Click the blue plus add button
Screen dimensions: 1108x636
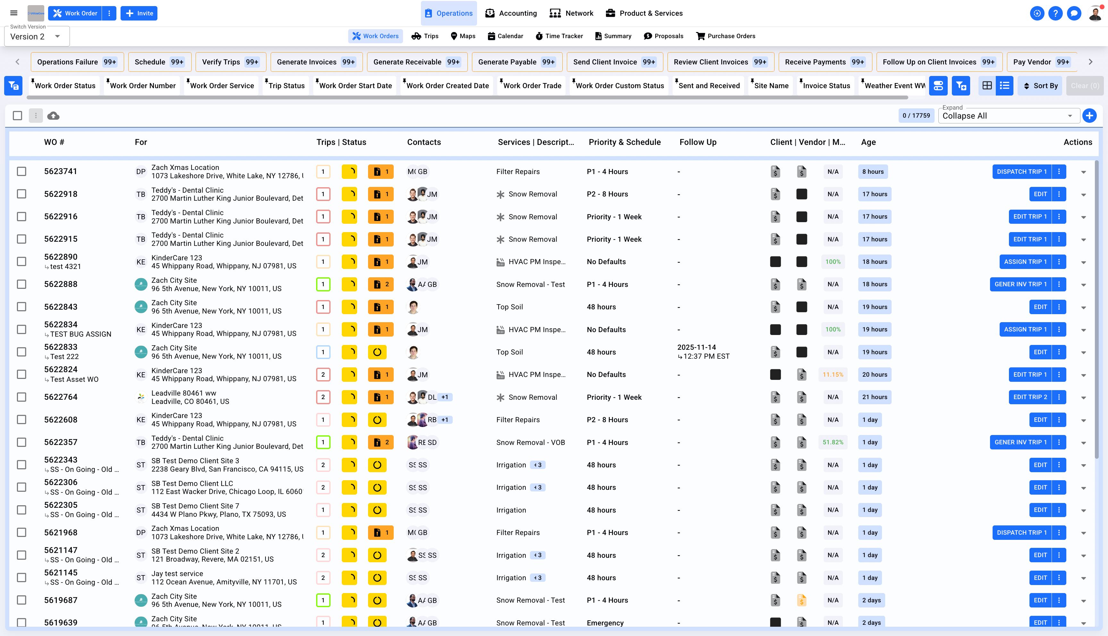click(1090, 116)
